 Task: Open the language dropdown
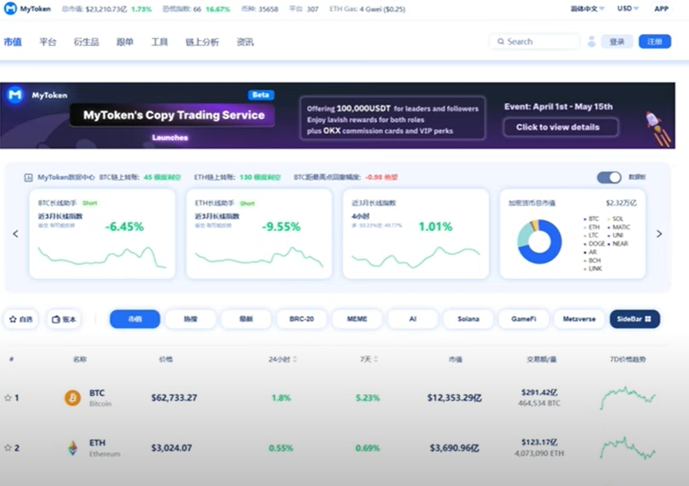tap(588, 8)
